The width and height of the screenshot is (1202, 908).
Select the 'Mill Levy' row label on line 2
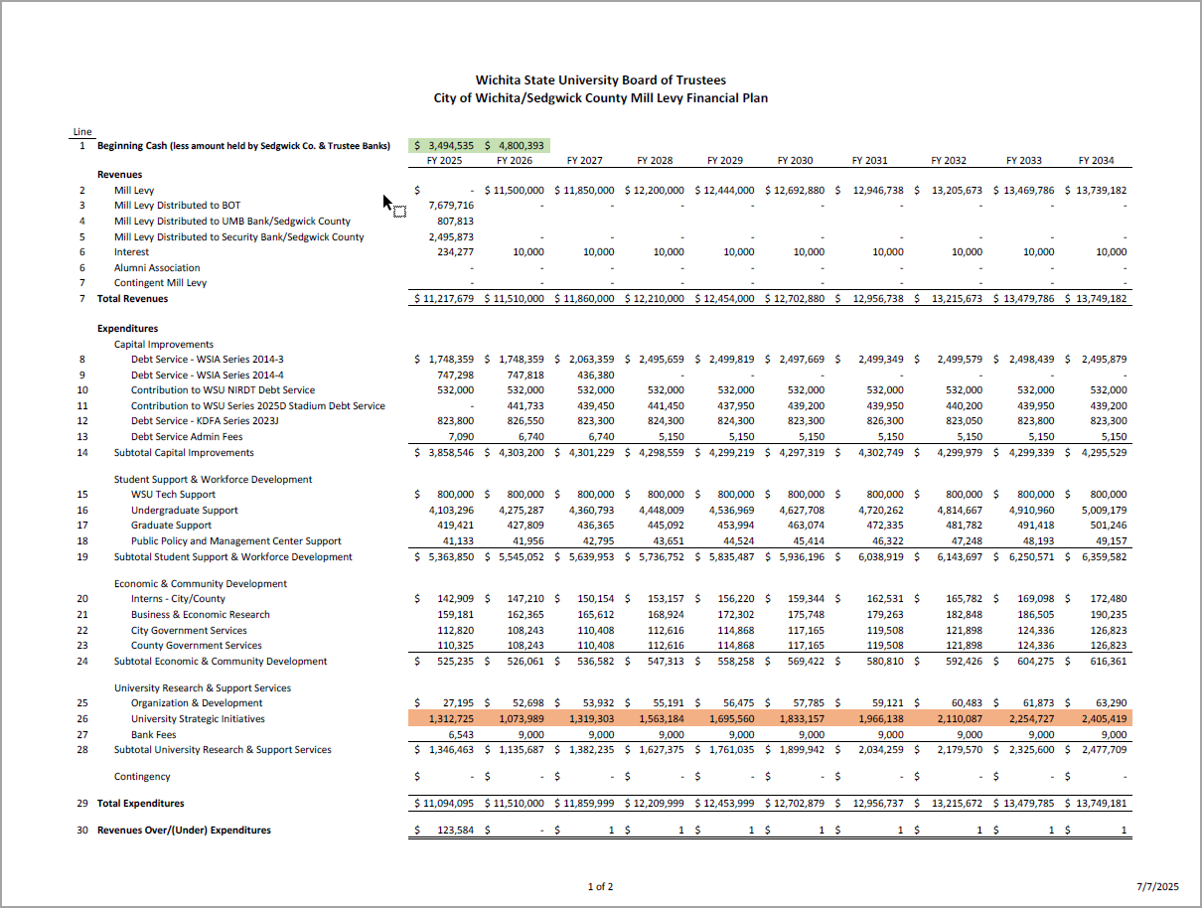tap(134, 190)
